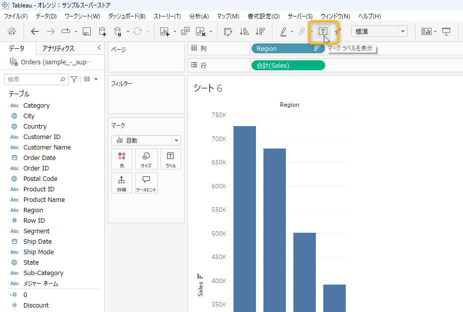Sort ascending using the toolbar icon
Viewport: 463px width, 312px height.
click(x=244, y=31)
